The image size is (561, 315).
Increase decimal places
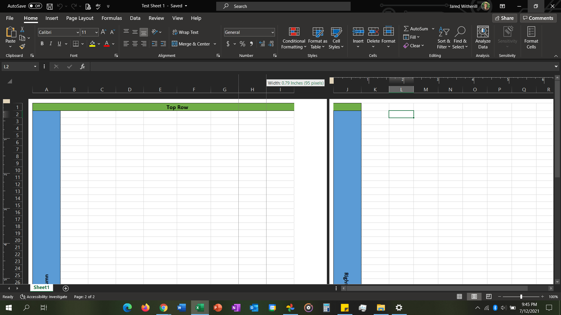click(262, 44)
